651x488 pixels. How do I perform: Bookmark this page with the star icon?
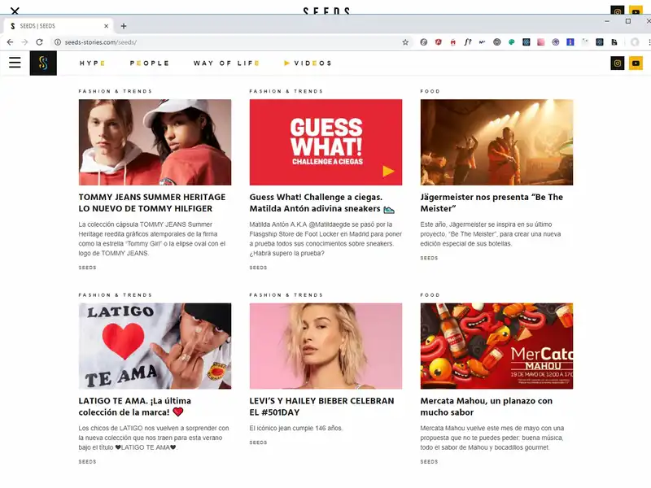(405, 42)
